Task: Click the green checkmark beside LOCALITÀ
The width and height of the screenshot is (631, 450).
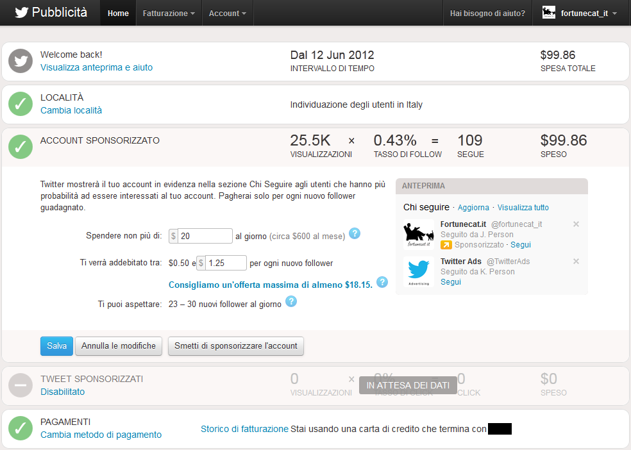Action: tap(21, 104)
